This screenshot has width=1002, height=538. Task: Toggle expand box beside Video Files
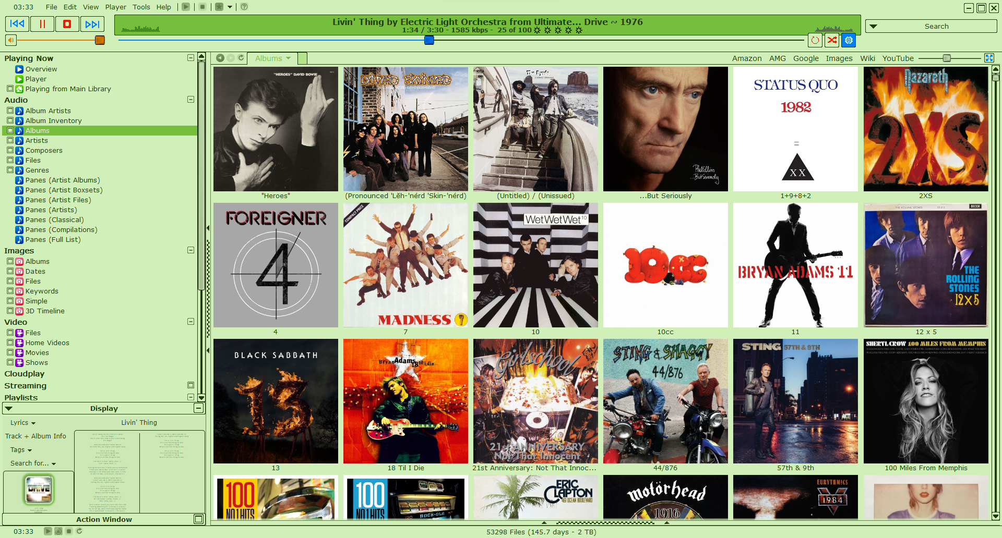(10, 333)
